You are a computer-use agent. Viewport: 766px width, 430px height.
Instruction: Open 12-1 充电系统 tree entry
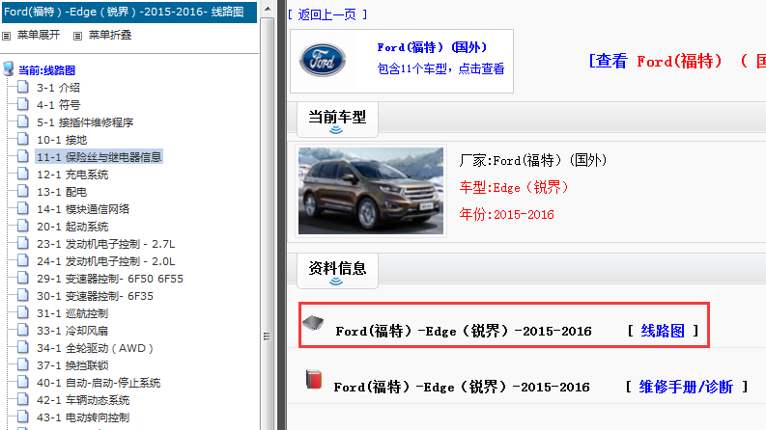click(x=72, y=175)
